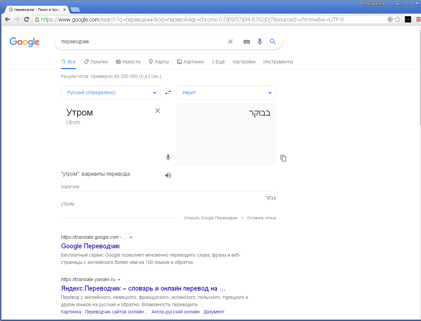Open a new browser tab

click(75, 10)
